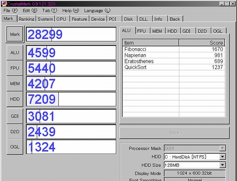Viewport: 237px width, 181px height.
Task: Click the total Mark score 28299
Action: click(x=71, y=34)
